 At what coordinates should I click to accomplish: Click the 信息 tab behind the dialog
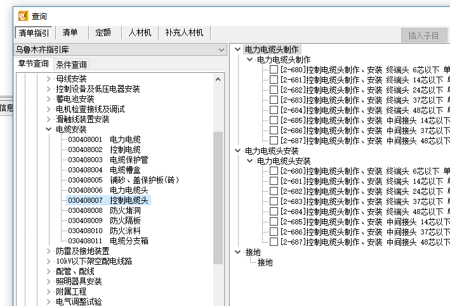click(x=6, y=108)
